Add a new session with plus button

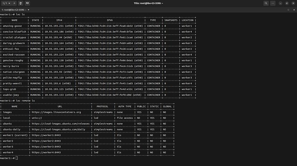click(x=14, y=3)
